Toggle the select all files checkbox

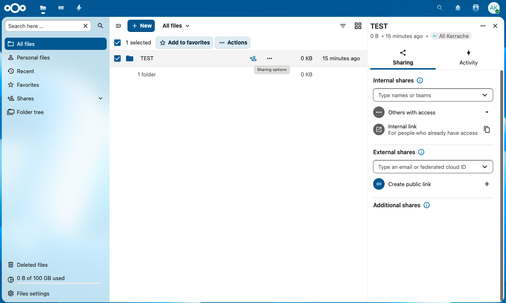(117, 43)
